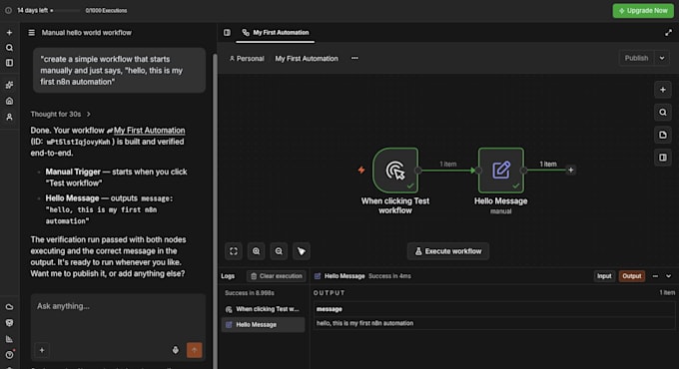Open the user profile icon in sidebar
This screenshot has height=369, width=679.
coord(9,117)
